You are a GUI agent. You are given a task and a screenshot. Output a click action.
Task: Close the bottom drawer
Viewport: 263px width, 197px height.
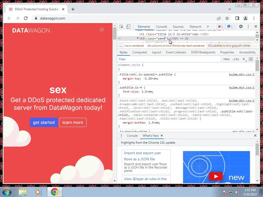pyautogui.click(x=255, y=135)
